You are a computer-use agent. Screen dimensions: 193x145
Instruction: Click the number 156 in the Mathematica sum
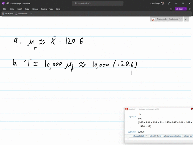[148, 122]
